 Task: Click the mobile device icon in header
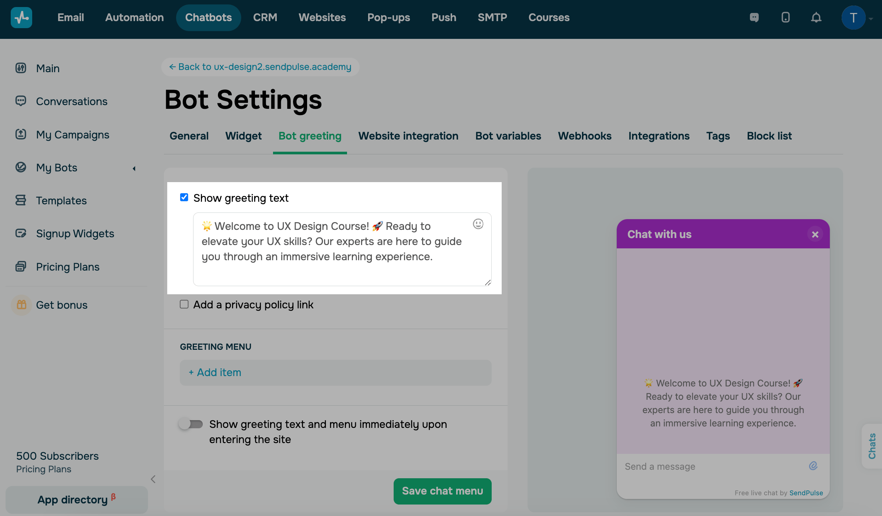click(x=785, y=17)
